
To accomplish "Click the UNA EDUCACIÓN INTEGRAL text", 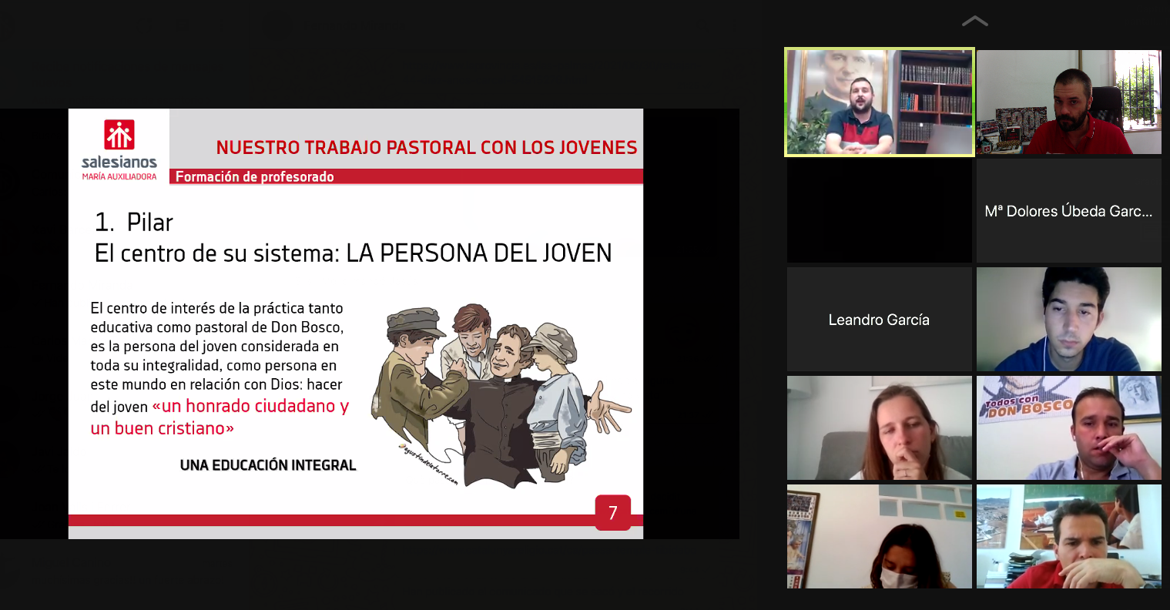I will (x=268, y=465).
